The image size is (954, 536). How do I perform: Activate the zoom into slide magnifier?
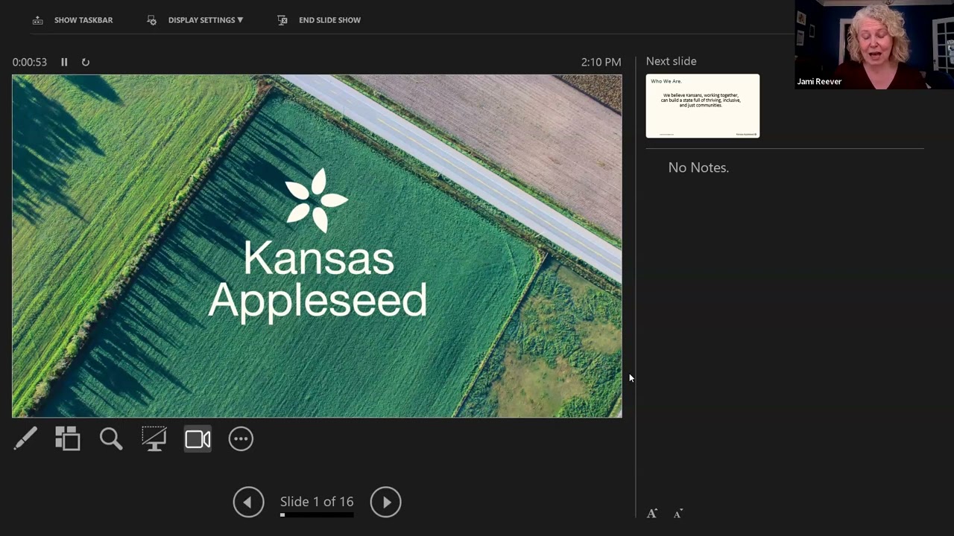[111, 438]
